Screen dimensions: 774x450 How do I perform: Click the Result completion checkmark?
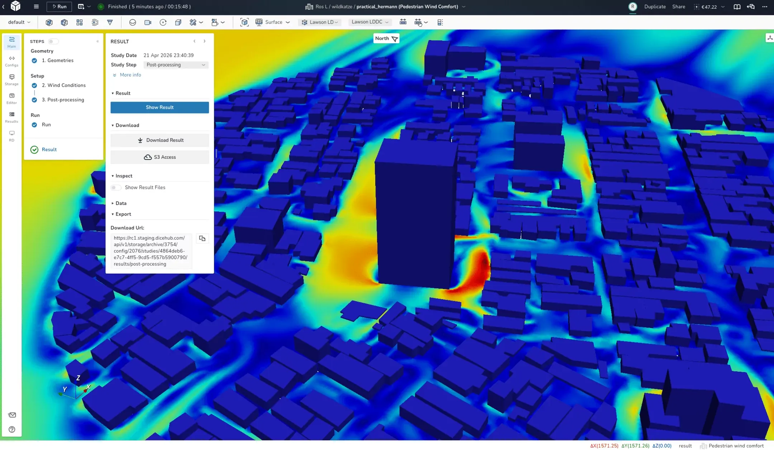click(x=34, y=150)
